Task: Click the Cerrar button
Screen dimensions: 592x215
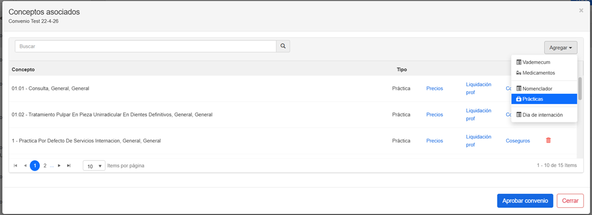Action: point(570,200)
